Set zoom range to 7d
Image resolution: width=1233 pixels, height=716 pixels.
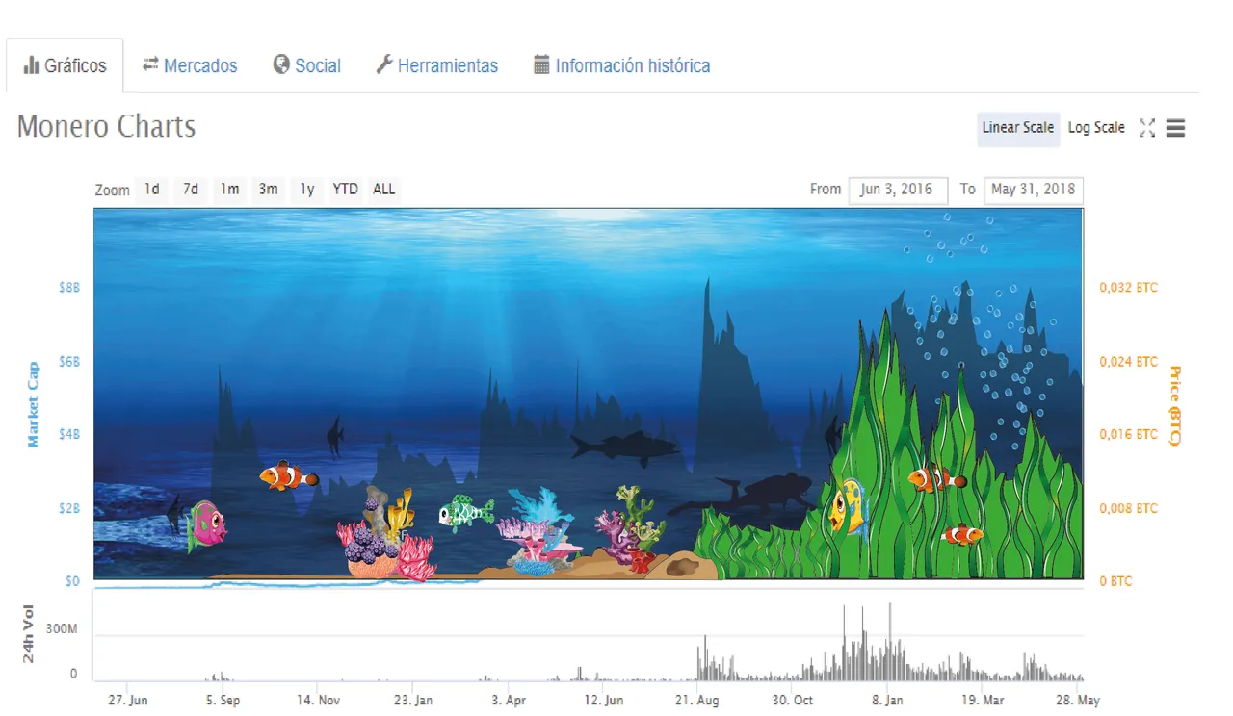[191, 190]
